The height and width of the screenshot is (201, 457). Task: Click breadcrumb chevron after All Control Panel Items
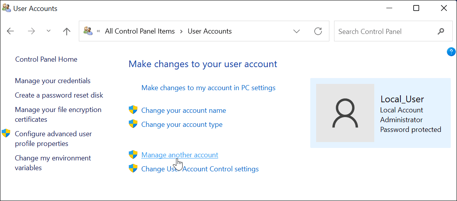[x=181, y=31]
